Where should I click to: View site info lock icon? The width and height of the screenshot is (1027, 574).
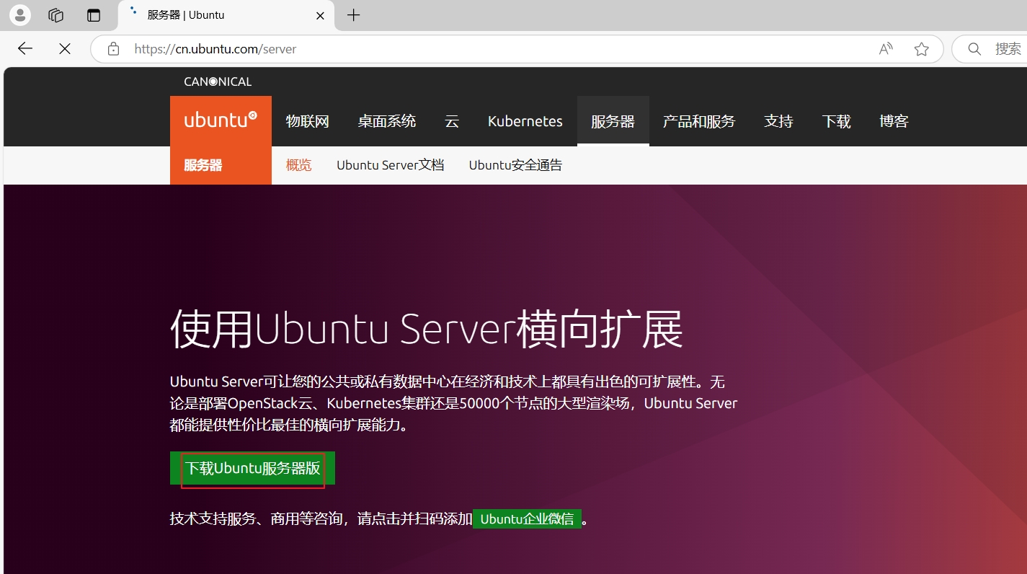point(113,49)
